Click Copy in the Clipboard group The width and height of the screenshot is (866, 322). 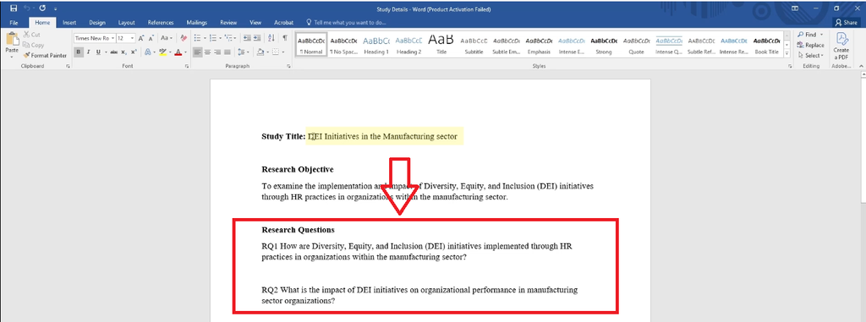click(x=33, y=45)
